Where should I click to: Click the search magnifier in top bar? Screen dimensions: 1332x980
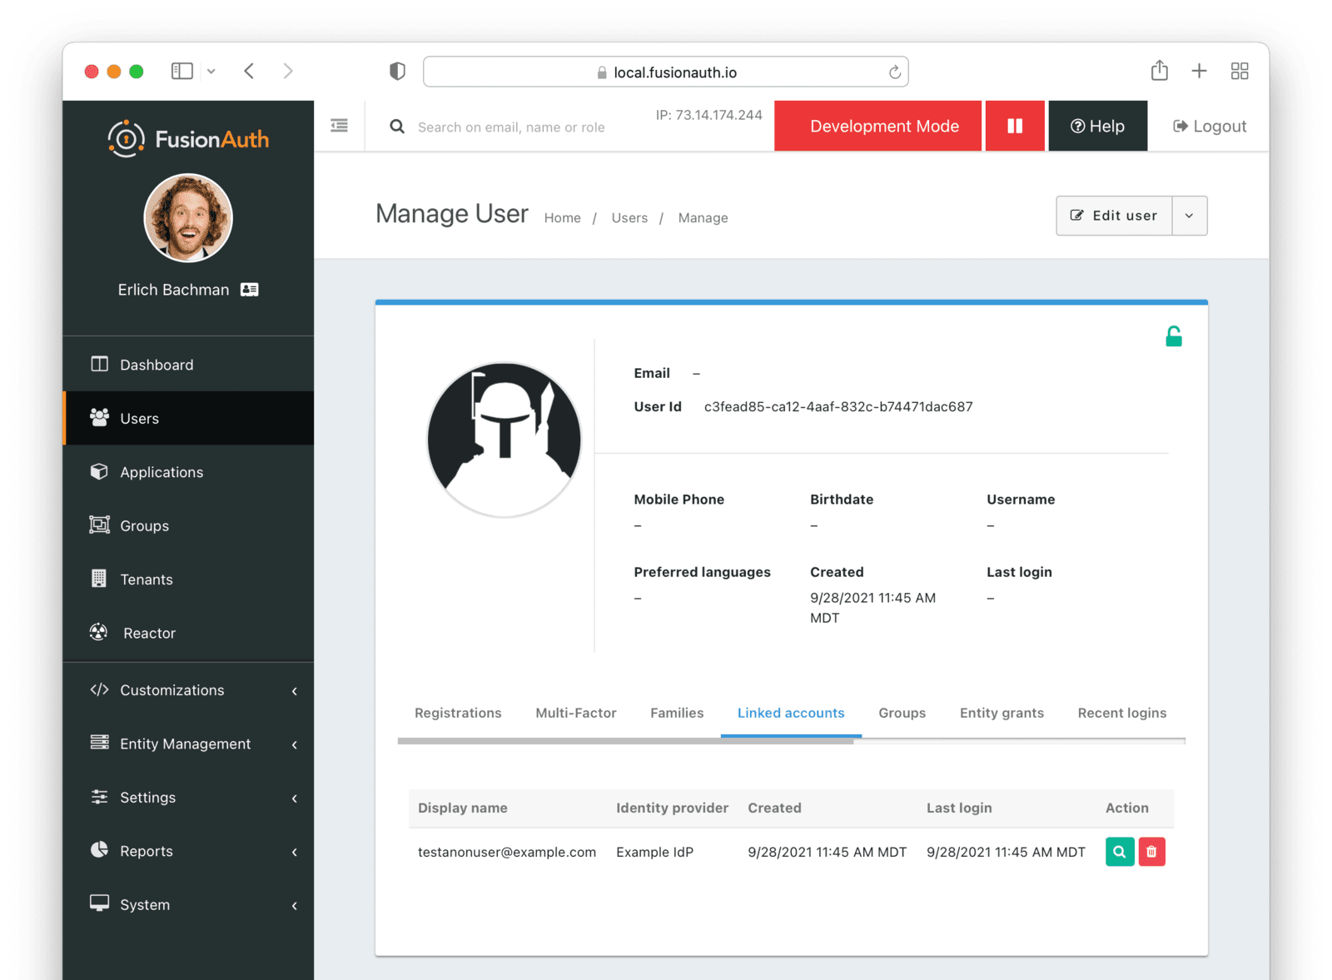click(396, 126)
